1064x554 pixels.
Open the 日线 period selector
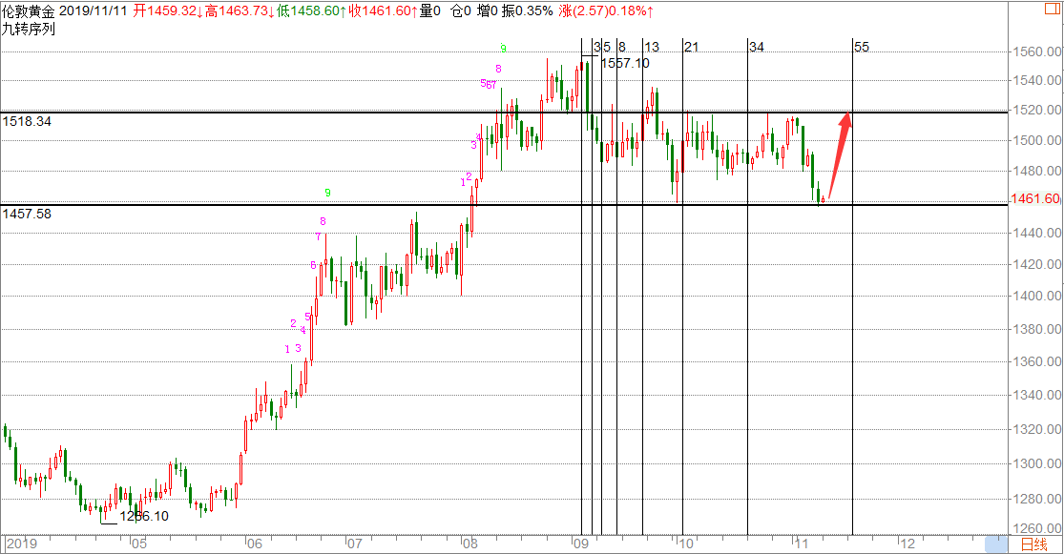(x=1033, y=544)
